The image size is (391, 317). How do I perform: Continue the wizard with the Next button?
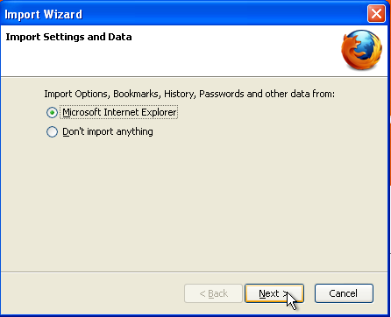tap(274, 293)
